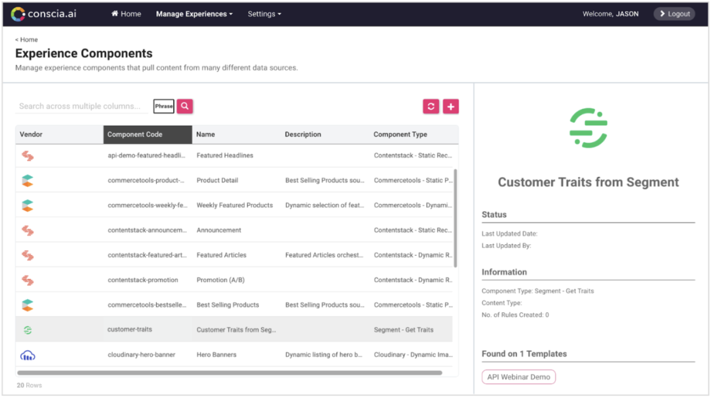Click the Logout button
This screenshot has width=711, height=398.
tap(674, 14)
